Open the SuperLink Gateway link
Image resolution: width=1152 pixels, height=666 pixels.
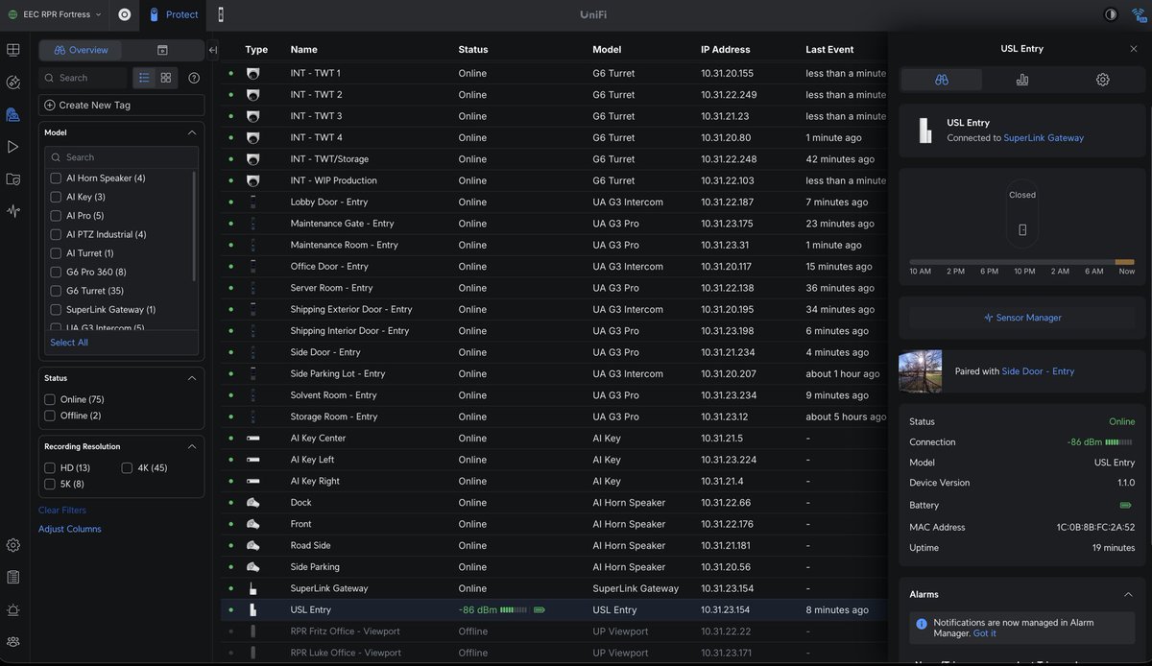click(x=1044, y=138)
